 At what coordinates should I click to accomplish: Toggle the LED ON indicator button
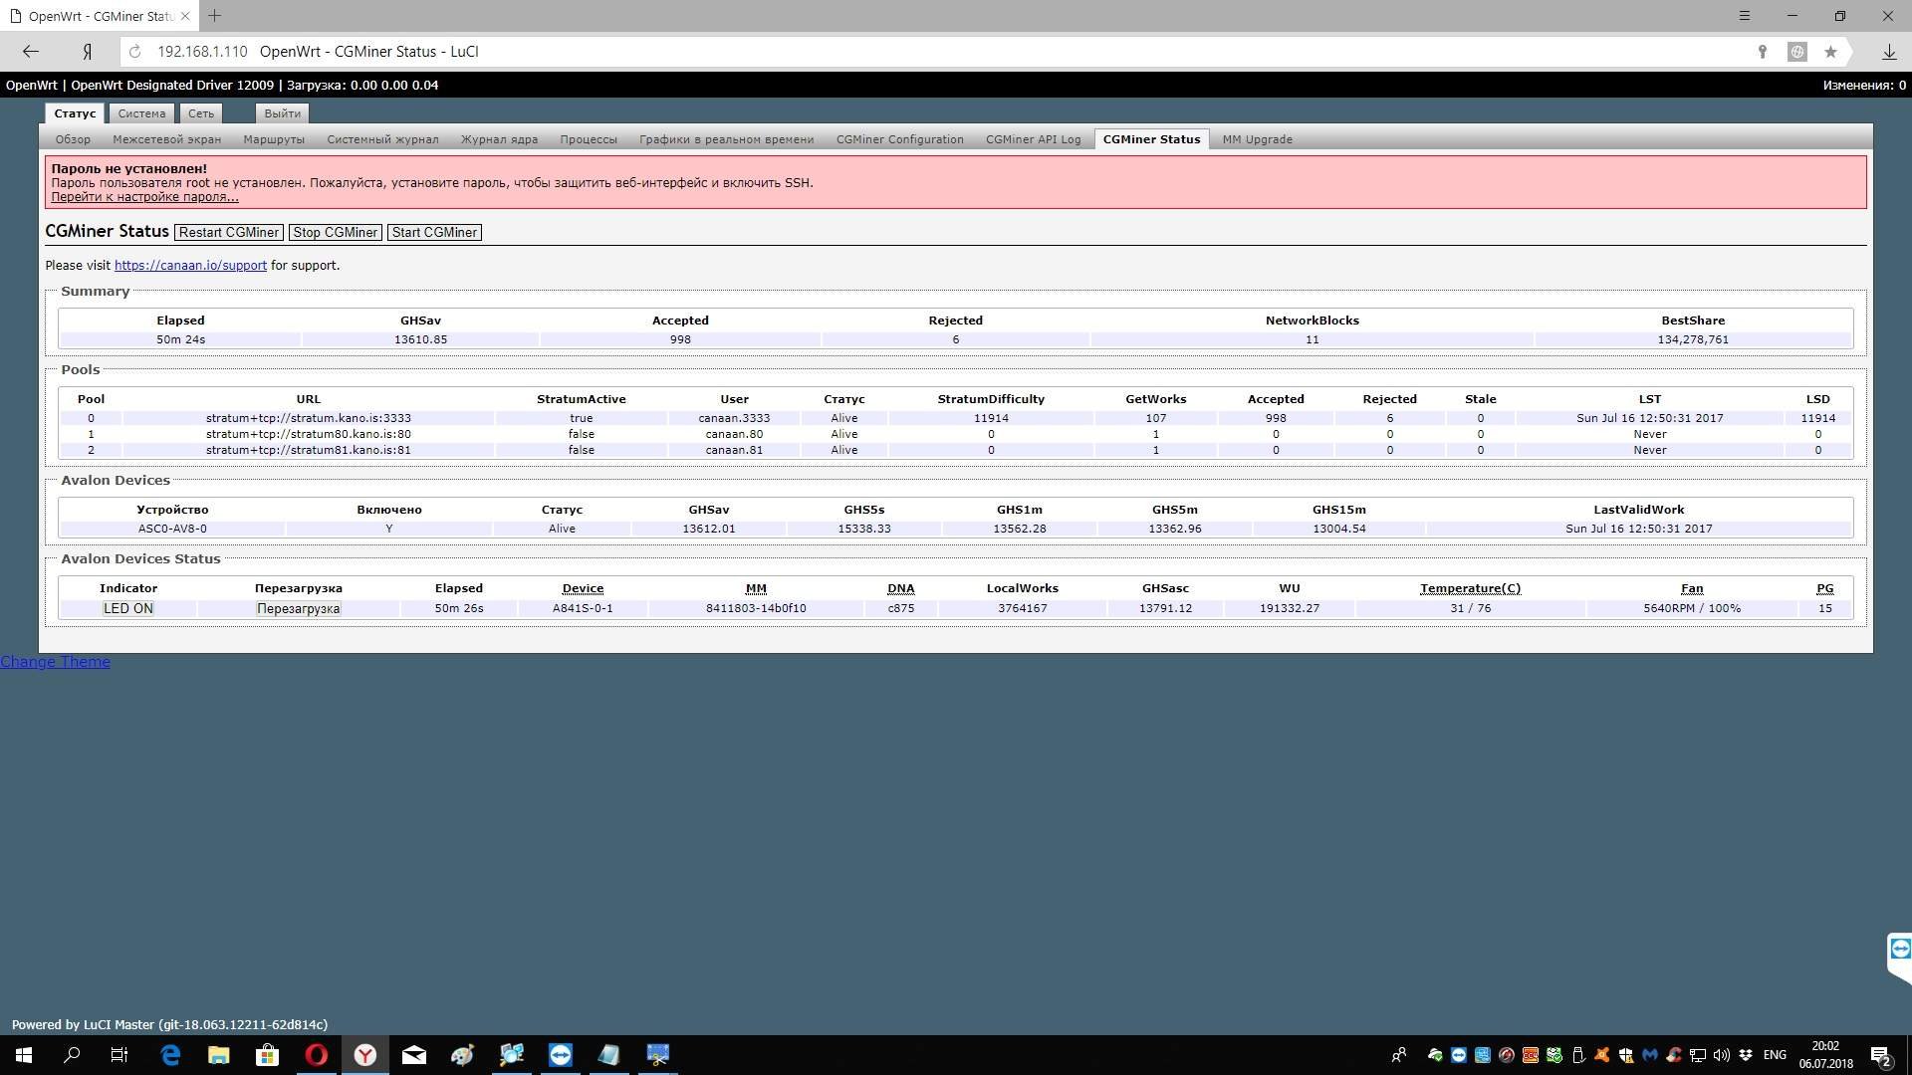coord(128,608)
